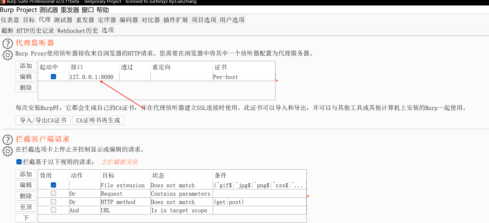Click the 目标 column header in rules table
489x223 pixels.
pyautogui.click(x=125, y=175)
